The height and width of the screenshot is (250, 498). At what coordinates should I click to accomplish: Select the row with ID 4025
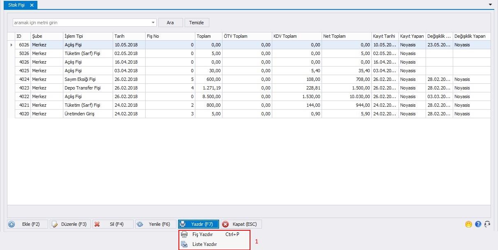pyautogui.click(x=249, y=71)
